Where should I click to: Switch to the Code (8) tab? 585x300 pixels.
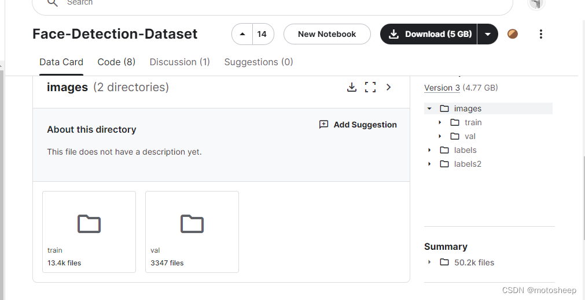(x=116, y=62)
